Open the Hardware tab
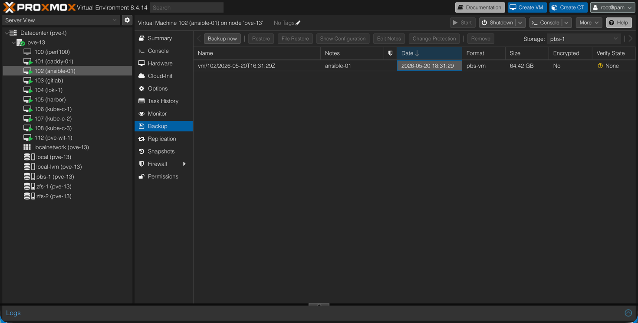 click(x=164, y=63)
